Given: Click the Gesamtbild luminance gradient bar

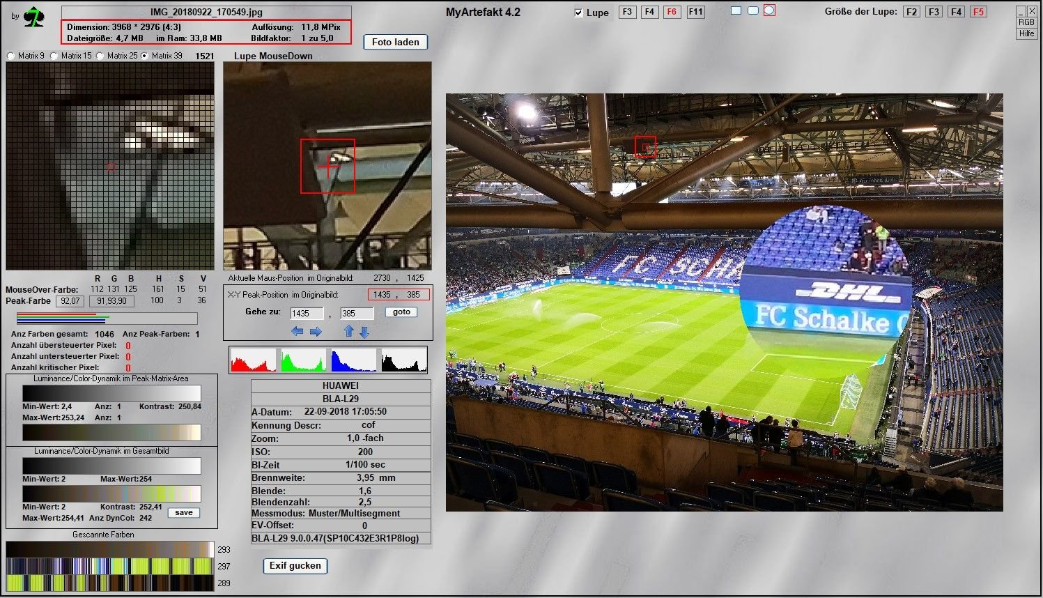Looking at the screenshot, I should point(111,466).
